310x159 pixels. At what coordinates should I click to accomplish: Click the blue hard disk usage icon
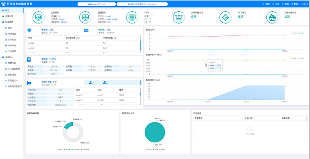29,59
